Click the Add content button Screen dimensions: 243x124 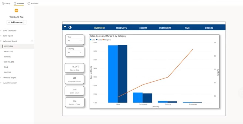tap(15, 22)
